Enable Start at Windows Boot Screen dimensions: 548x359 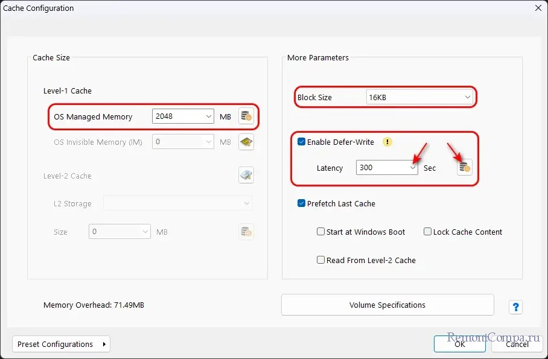(x=321, y=232)
